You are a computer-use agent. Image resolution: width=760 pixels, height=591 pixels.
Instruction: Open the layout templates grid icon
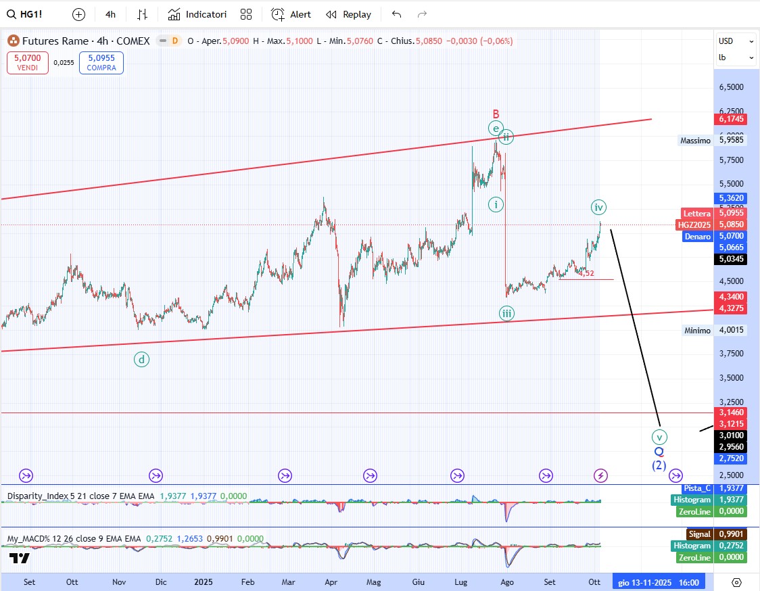point(246,14)
